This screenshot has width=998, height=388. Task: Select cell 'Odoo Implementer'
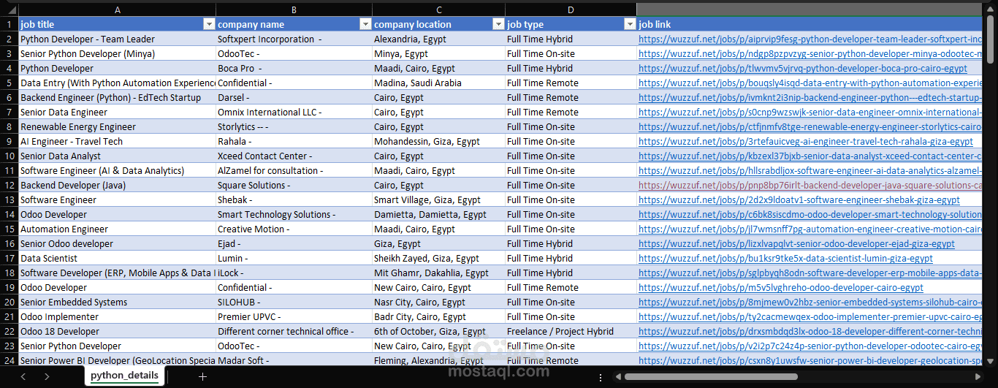click(x=117, y=316)
